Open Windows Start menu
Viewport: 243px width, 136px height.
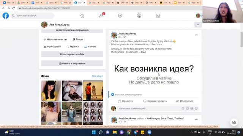tap(94, 132)
